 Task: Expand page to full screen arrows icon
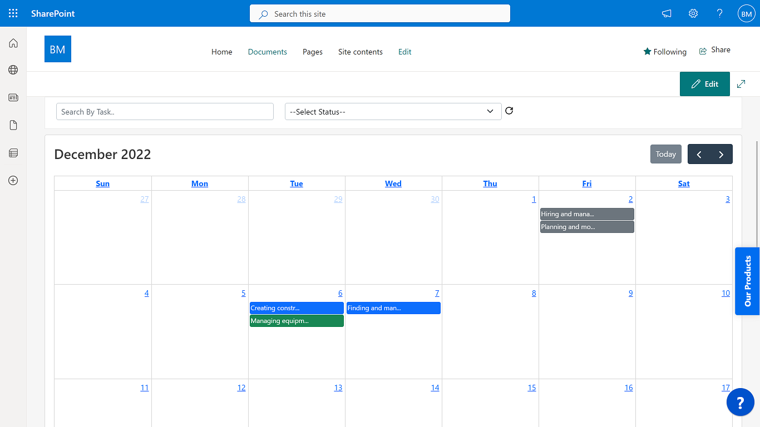tap(741, 84)
